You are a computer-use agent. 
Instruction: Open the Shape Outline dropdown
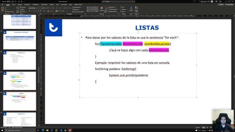[x=113, y=9]
